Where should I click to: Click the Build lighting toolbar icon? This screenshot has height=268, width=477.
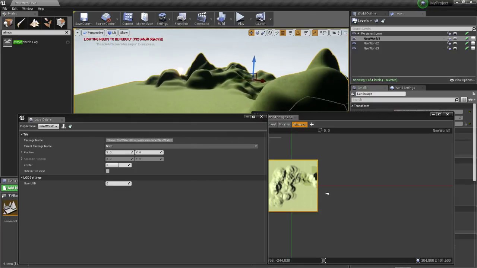point(221,19)
